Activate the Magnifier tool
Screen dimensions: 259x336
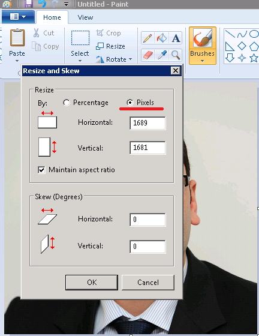tap(176, 55)
